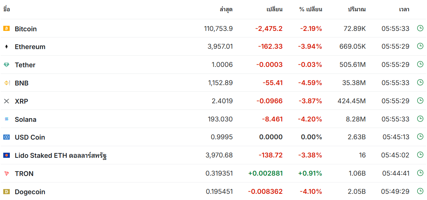Open the USD Coin name link
The height and width of the screenshot is (200, 427).
pyautogui.click(x=30, y=137)
